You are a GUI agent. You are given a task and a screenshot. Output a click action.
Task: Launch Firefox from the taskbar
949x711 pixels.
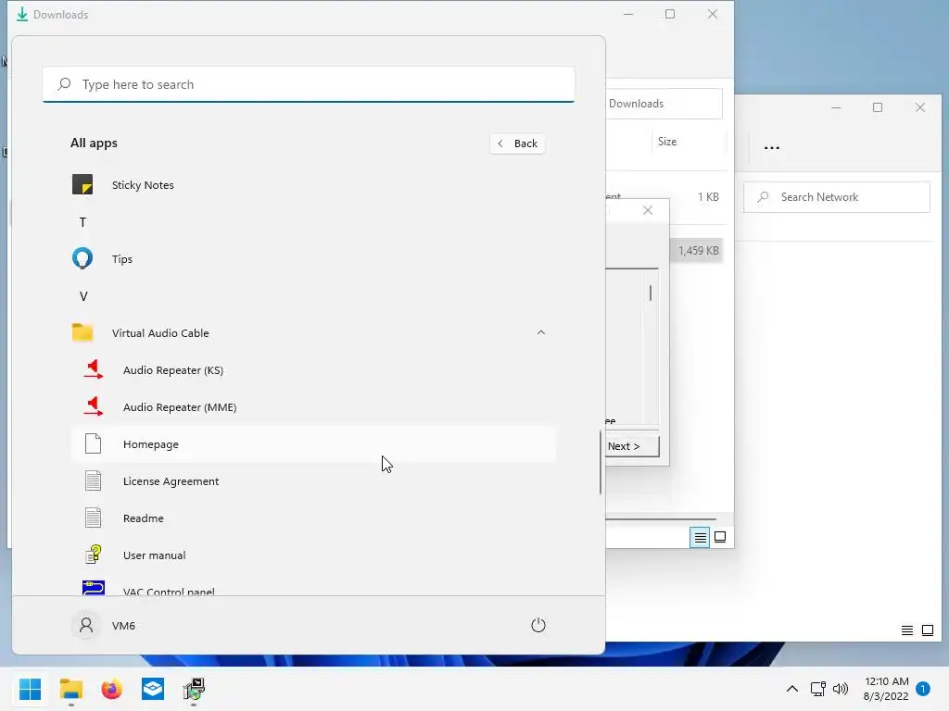coord(112,689)
